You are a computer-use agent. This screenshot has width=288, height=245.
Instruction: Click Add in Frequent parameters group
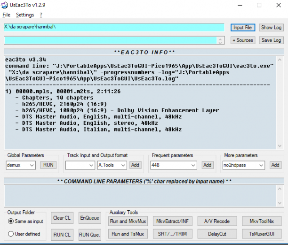(208, 165)
